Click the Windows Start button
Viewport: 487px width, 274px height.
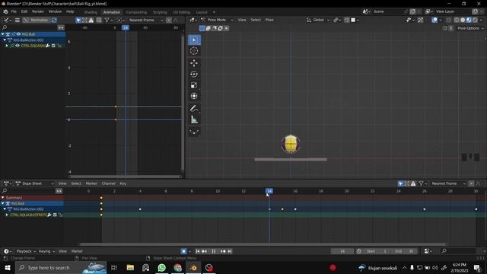click(7, 267)
